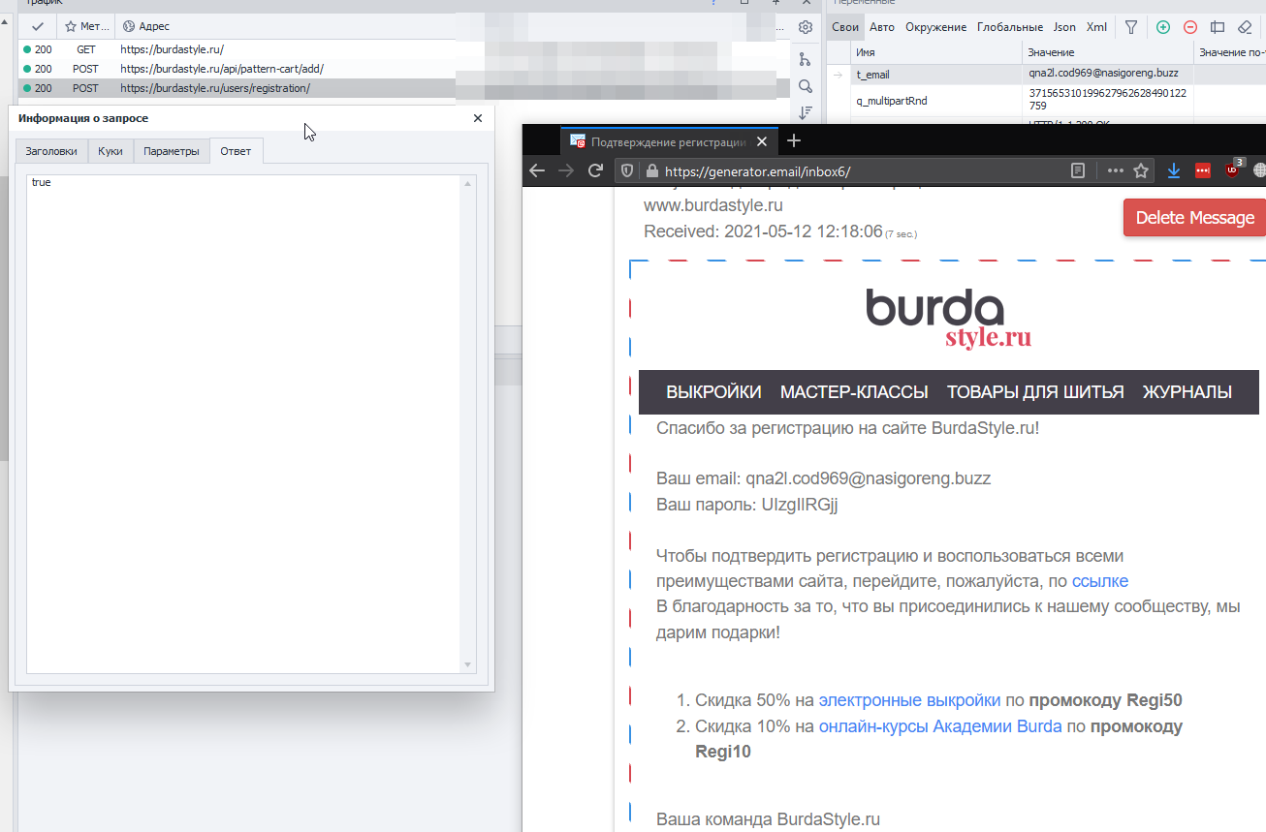Open page actions three-dots menu
This screenshot has width=1266, height=832.
click(x=1115, y=170)
